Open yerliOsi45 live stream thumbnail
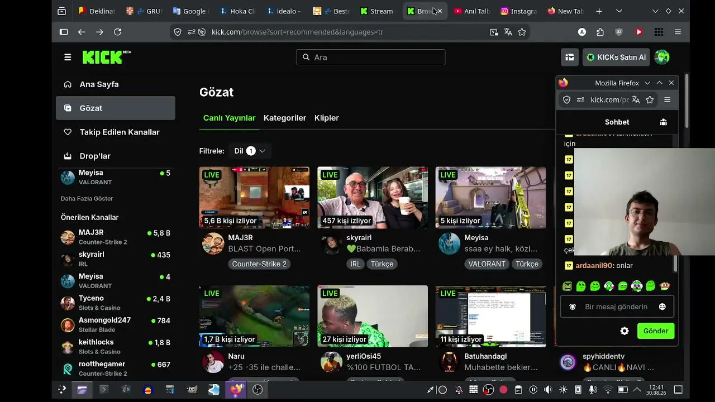This screenshot has height=402, width=715. (373, 316)
